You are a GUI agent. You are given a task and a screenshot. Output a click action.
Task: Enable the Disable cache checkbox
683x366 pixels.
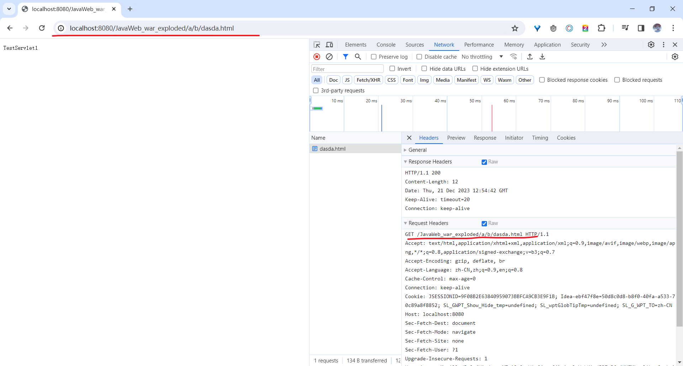coord(419,57)
